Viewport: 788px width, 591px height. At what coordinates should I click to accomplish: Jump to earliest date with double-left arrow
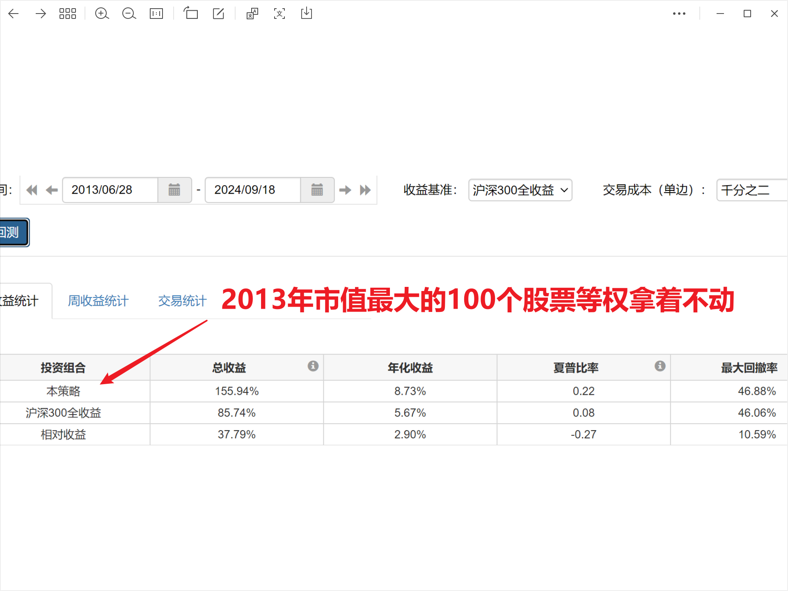32,190
